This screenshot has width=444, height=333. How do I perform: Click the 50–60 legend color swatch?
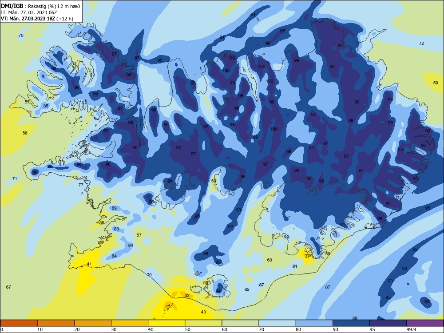[203, 323]
